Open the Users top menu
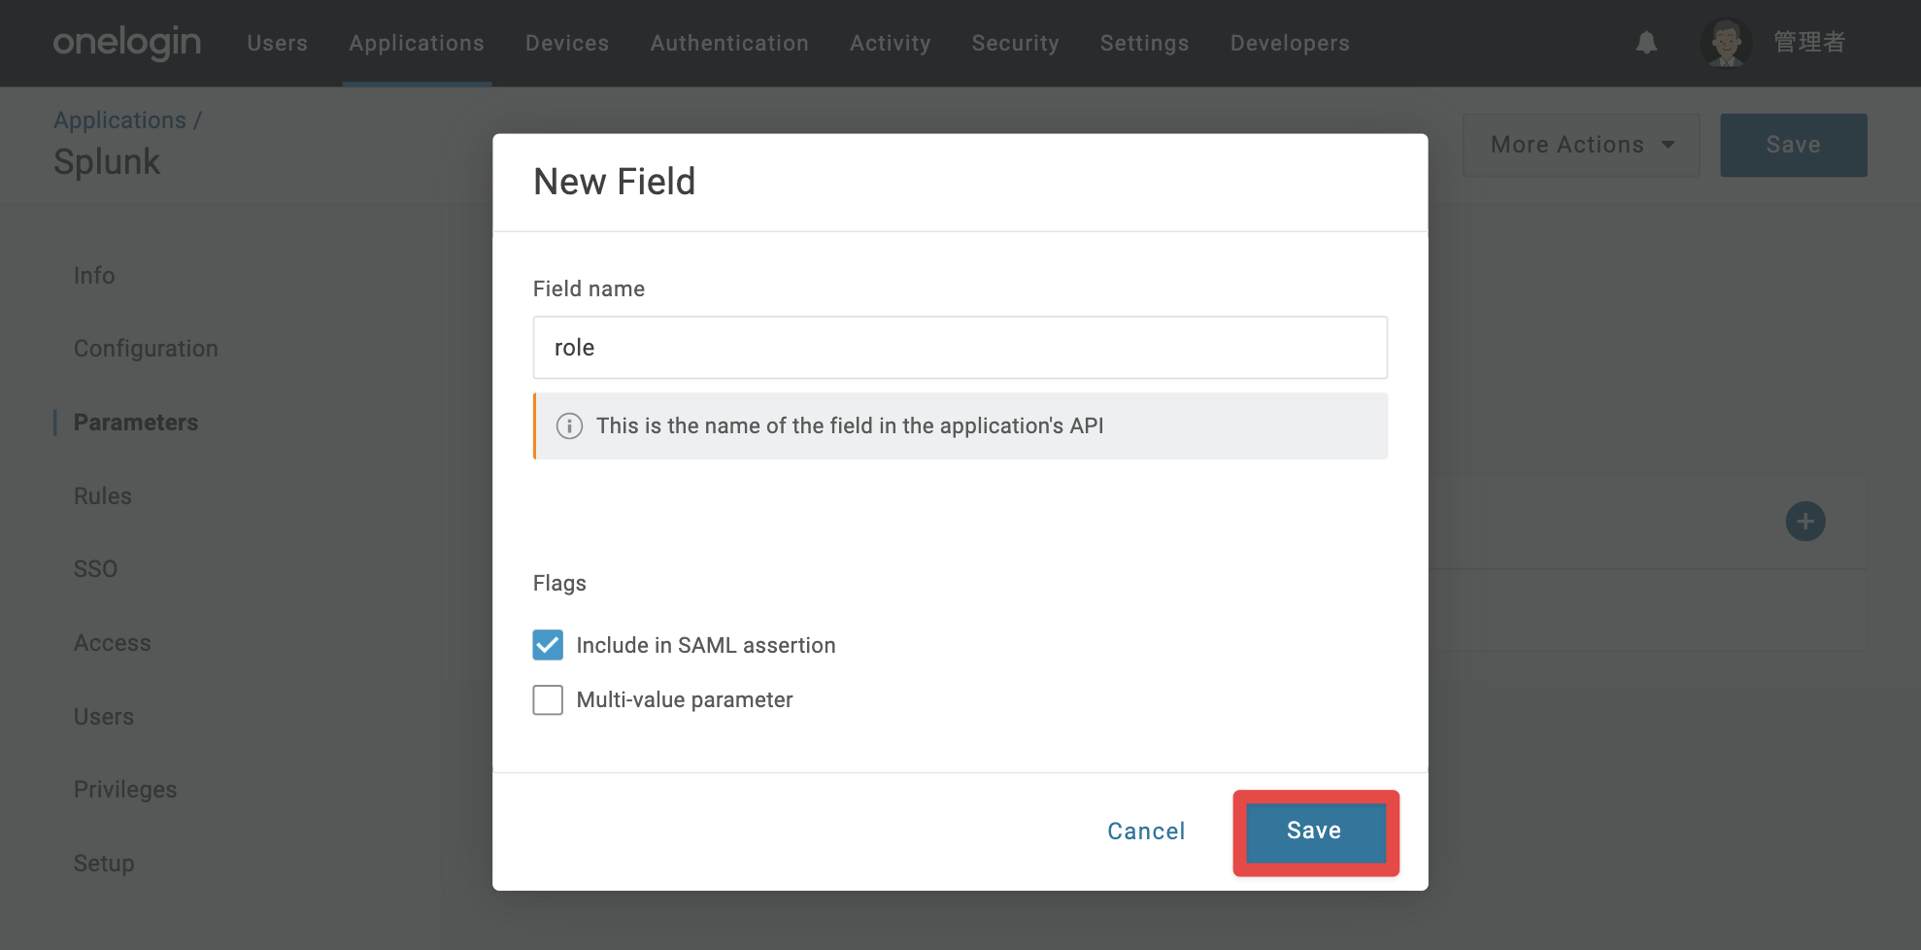The image size is (1921, 950). click(x=277, y=43)
